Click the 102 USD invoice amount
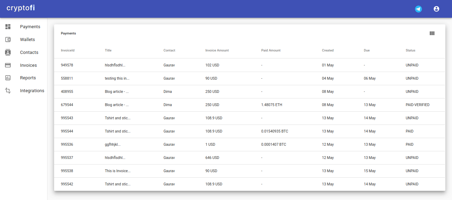The image size is (452, 200). (212, 65)
